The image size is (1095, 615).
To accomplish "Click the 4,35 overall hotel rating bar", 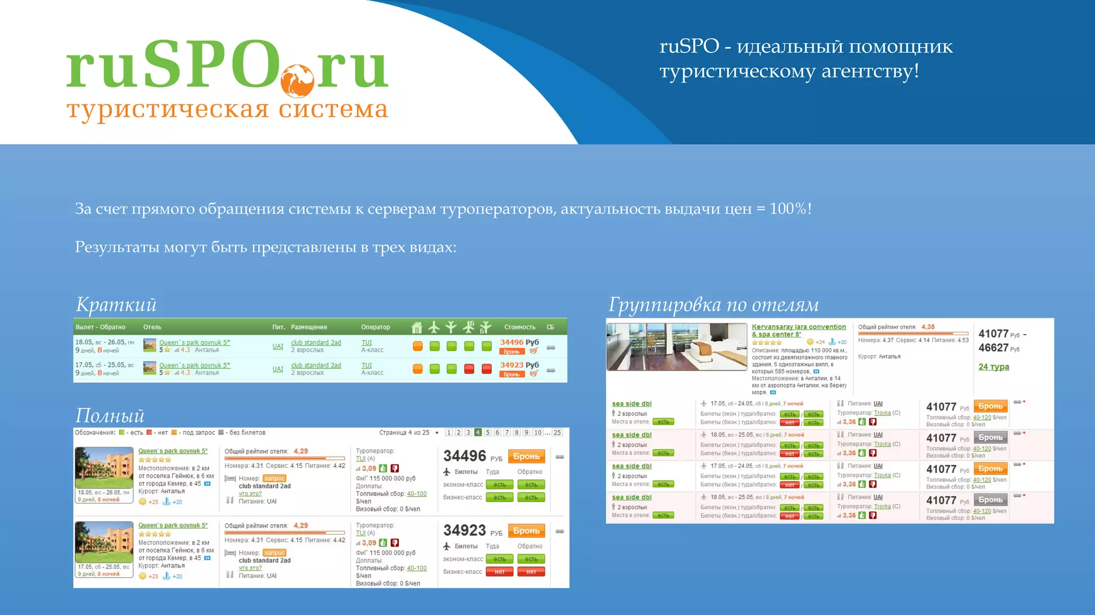I will [x=913, y=334].
